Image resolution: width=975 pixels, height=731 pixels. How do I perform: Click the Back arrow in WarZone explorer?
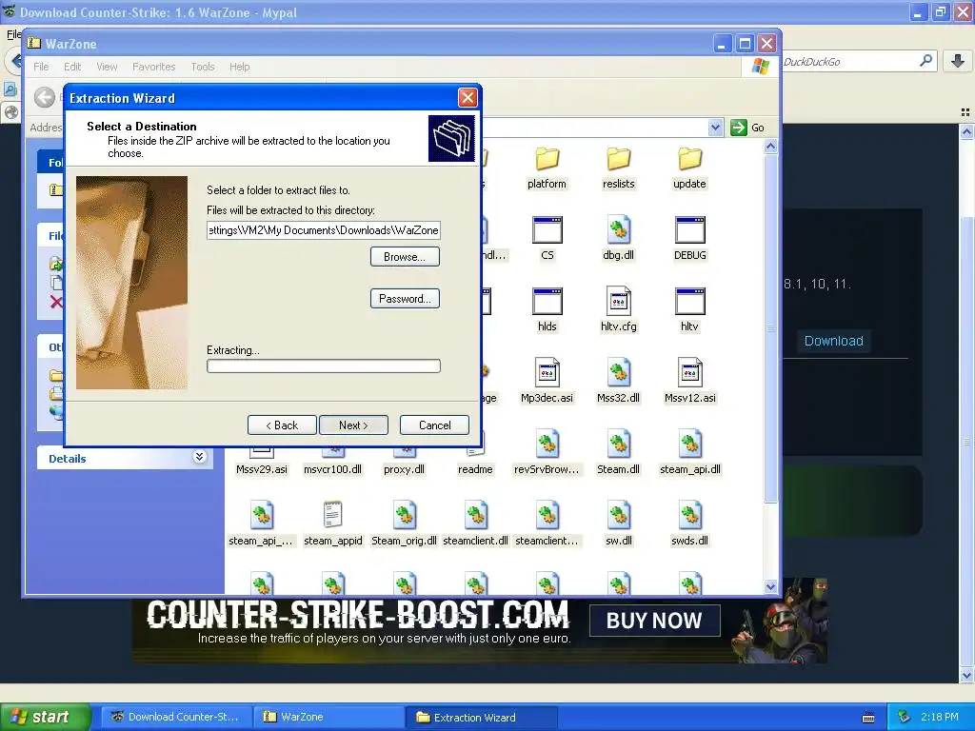click(x=45, y=98)
